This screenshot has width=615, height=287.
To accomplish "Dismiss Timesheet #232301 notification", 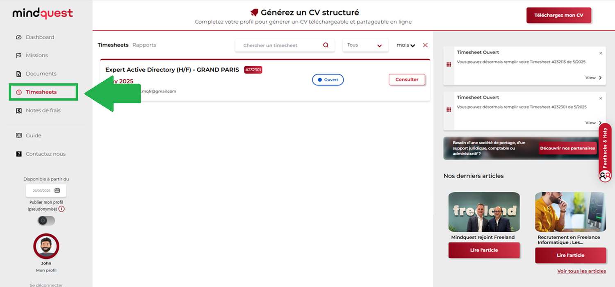I will click(x=601, y=99).
